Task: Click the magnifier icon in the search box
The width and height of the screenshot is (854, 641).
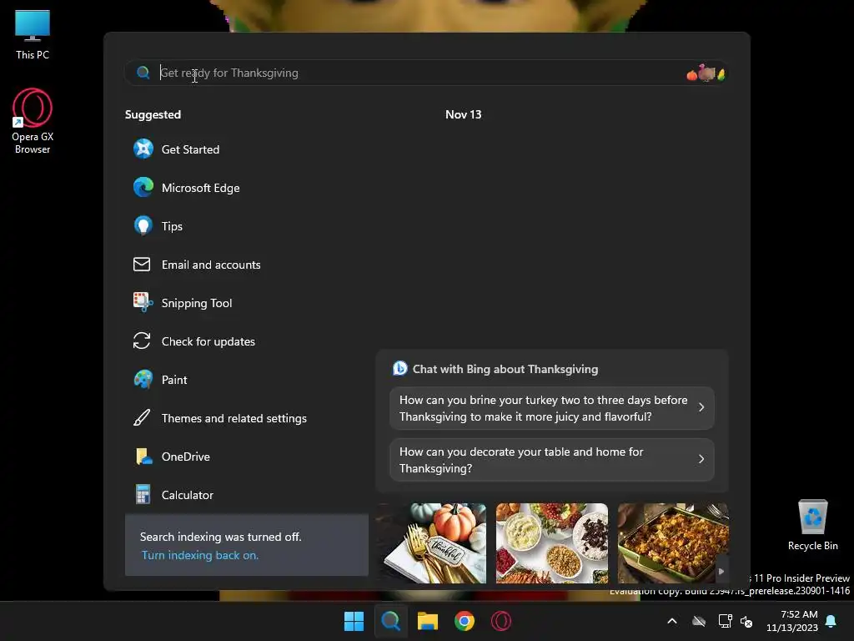Action: (x=143, y=73)
